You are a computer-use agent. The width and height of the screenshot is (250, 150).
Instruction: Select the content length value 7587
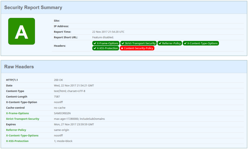point(57,97)
